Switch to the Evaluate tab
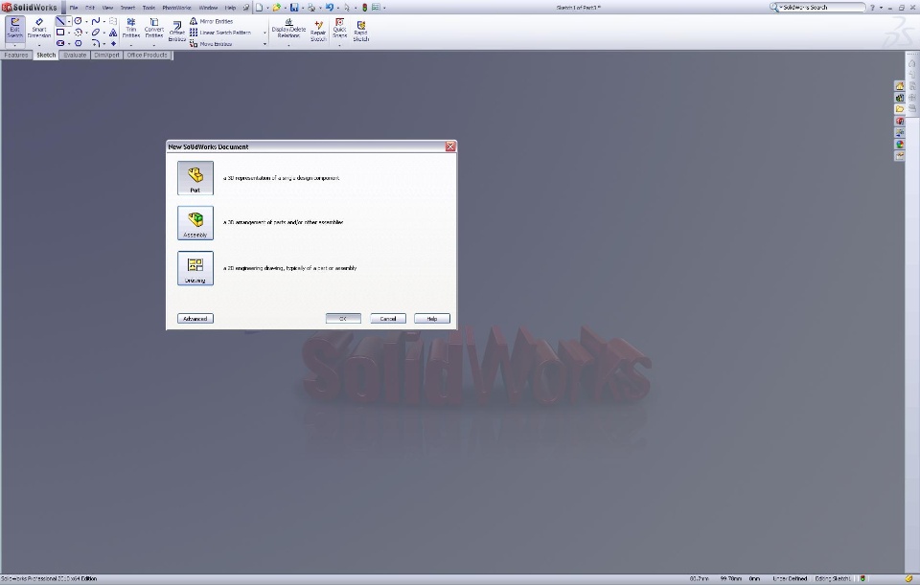The width and height of the screenshot is (920, 585). pos(75,56)
